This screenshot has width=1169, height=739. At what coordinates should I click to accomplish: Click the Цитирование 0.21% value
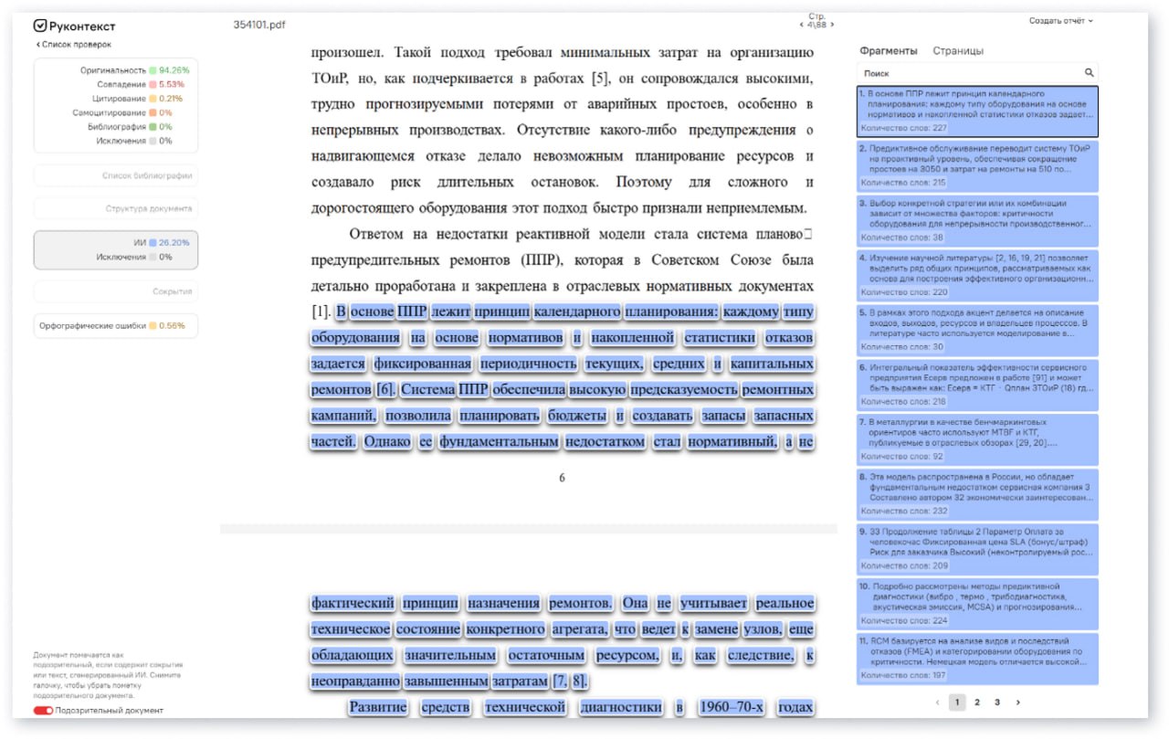171,99
